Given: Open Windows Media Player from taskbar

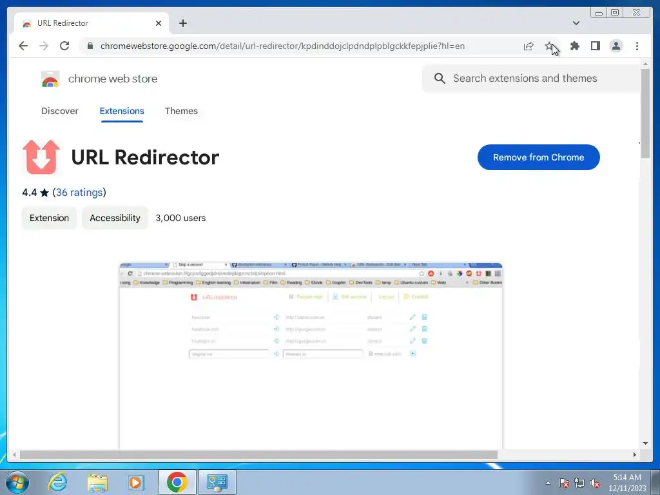Looking at the screenshot, I should [x=135, y=482].
